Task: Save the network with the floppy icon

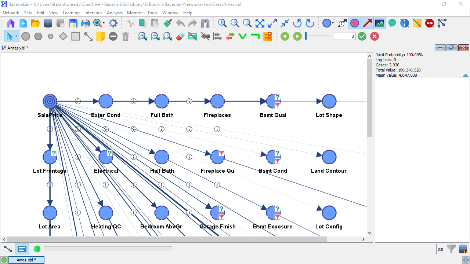Action: pos(73,23)
